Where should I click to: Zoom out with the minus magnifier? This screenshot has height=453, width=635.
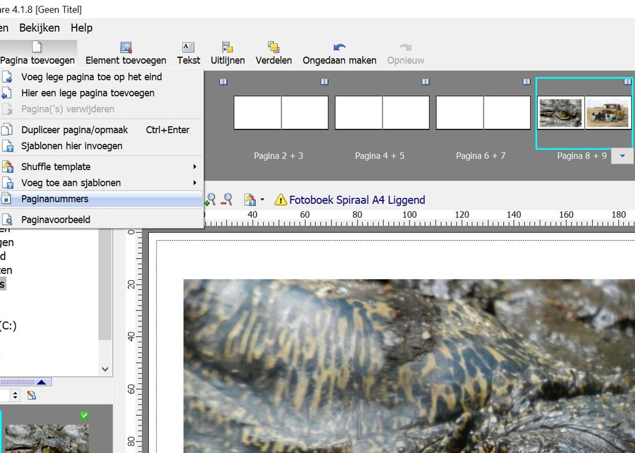(x=227, y=199)
